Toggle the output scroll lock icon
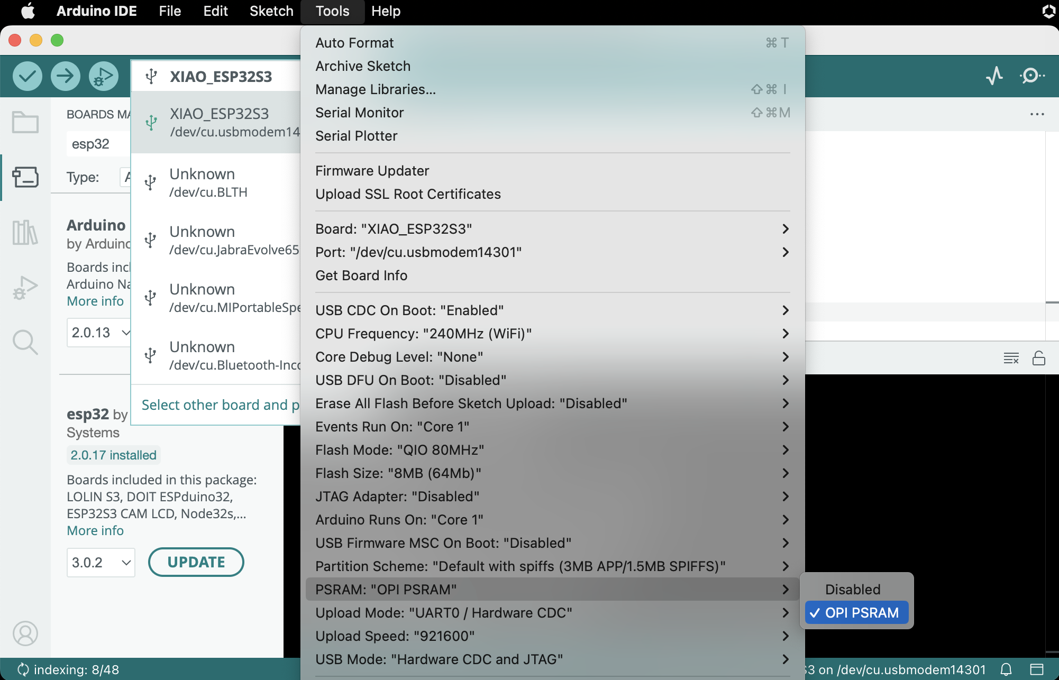The width and height of the screenshot is (1059, 680). click(x=1039, y=359)
